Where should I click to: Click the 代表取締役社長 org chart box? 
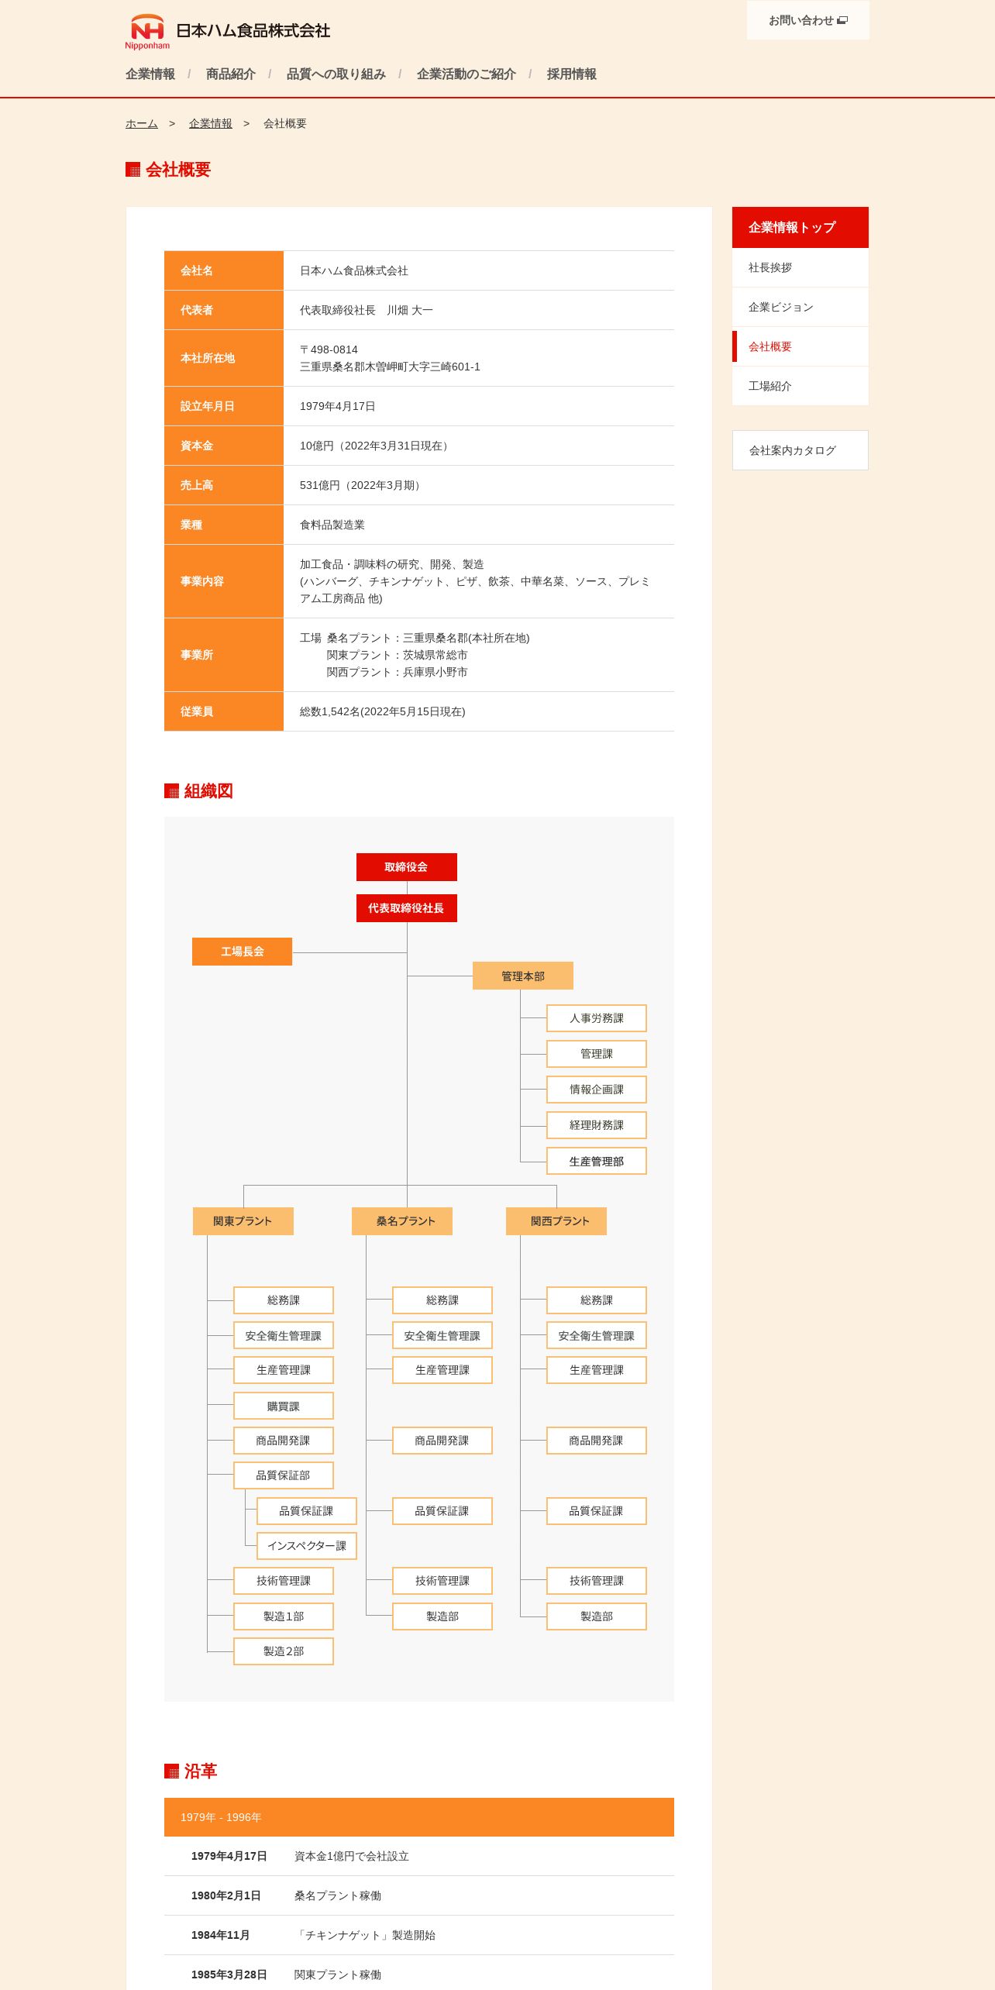coord(407,908)
